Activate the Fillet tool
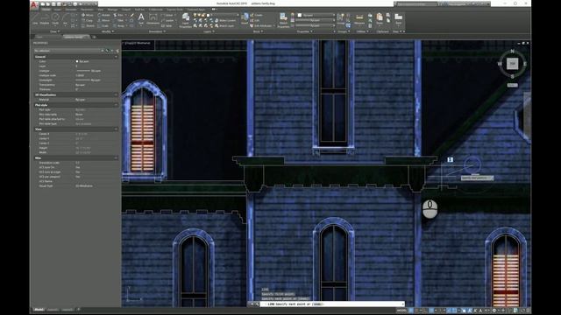The image size is (561, 315). pyautogui.click(x=118, y=21)
